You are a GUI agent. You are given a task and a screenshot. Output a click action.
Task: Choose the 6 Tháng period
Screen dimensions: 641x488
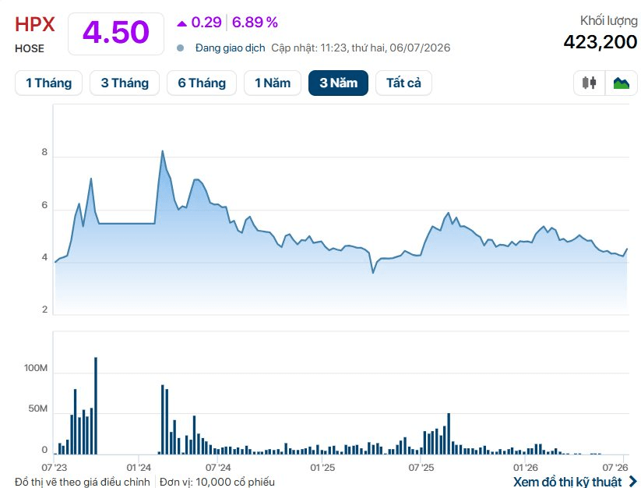202,83
